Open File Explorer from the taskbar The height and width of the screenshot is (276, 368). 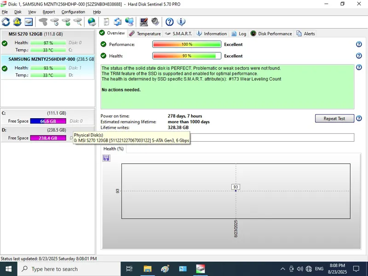tap(148, 269)
